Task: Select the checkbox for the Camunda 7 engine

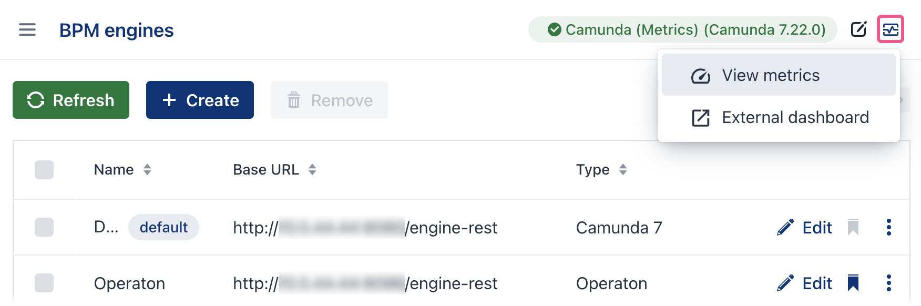Action: click(44, 227)
